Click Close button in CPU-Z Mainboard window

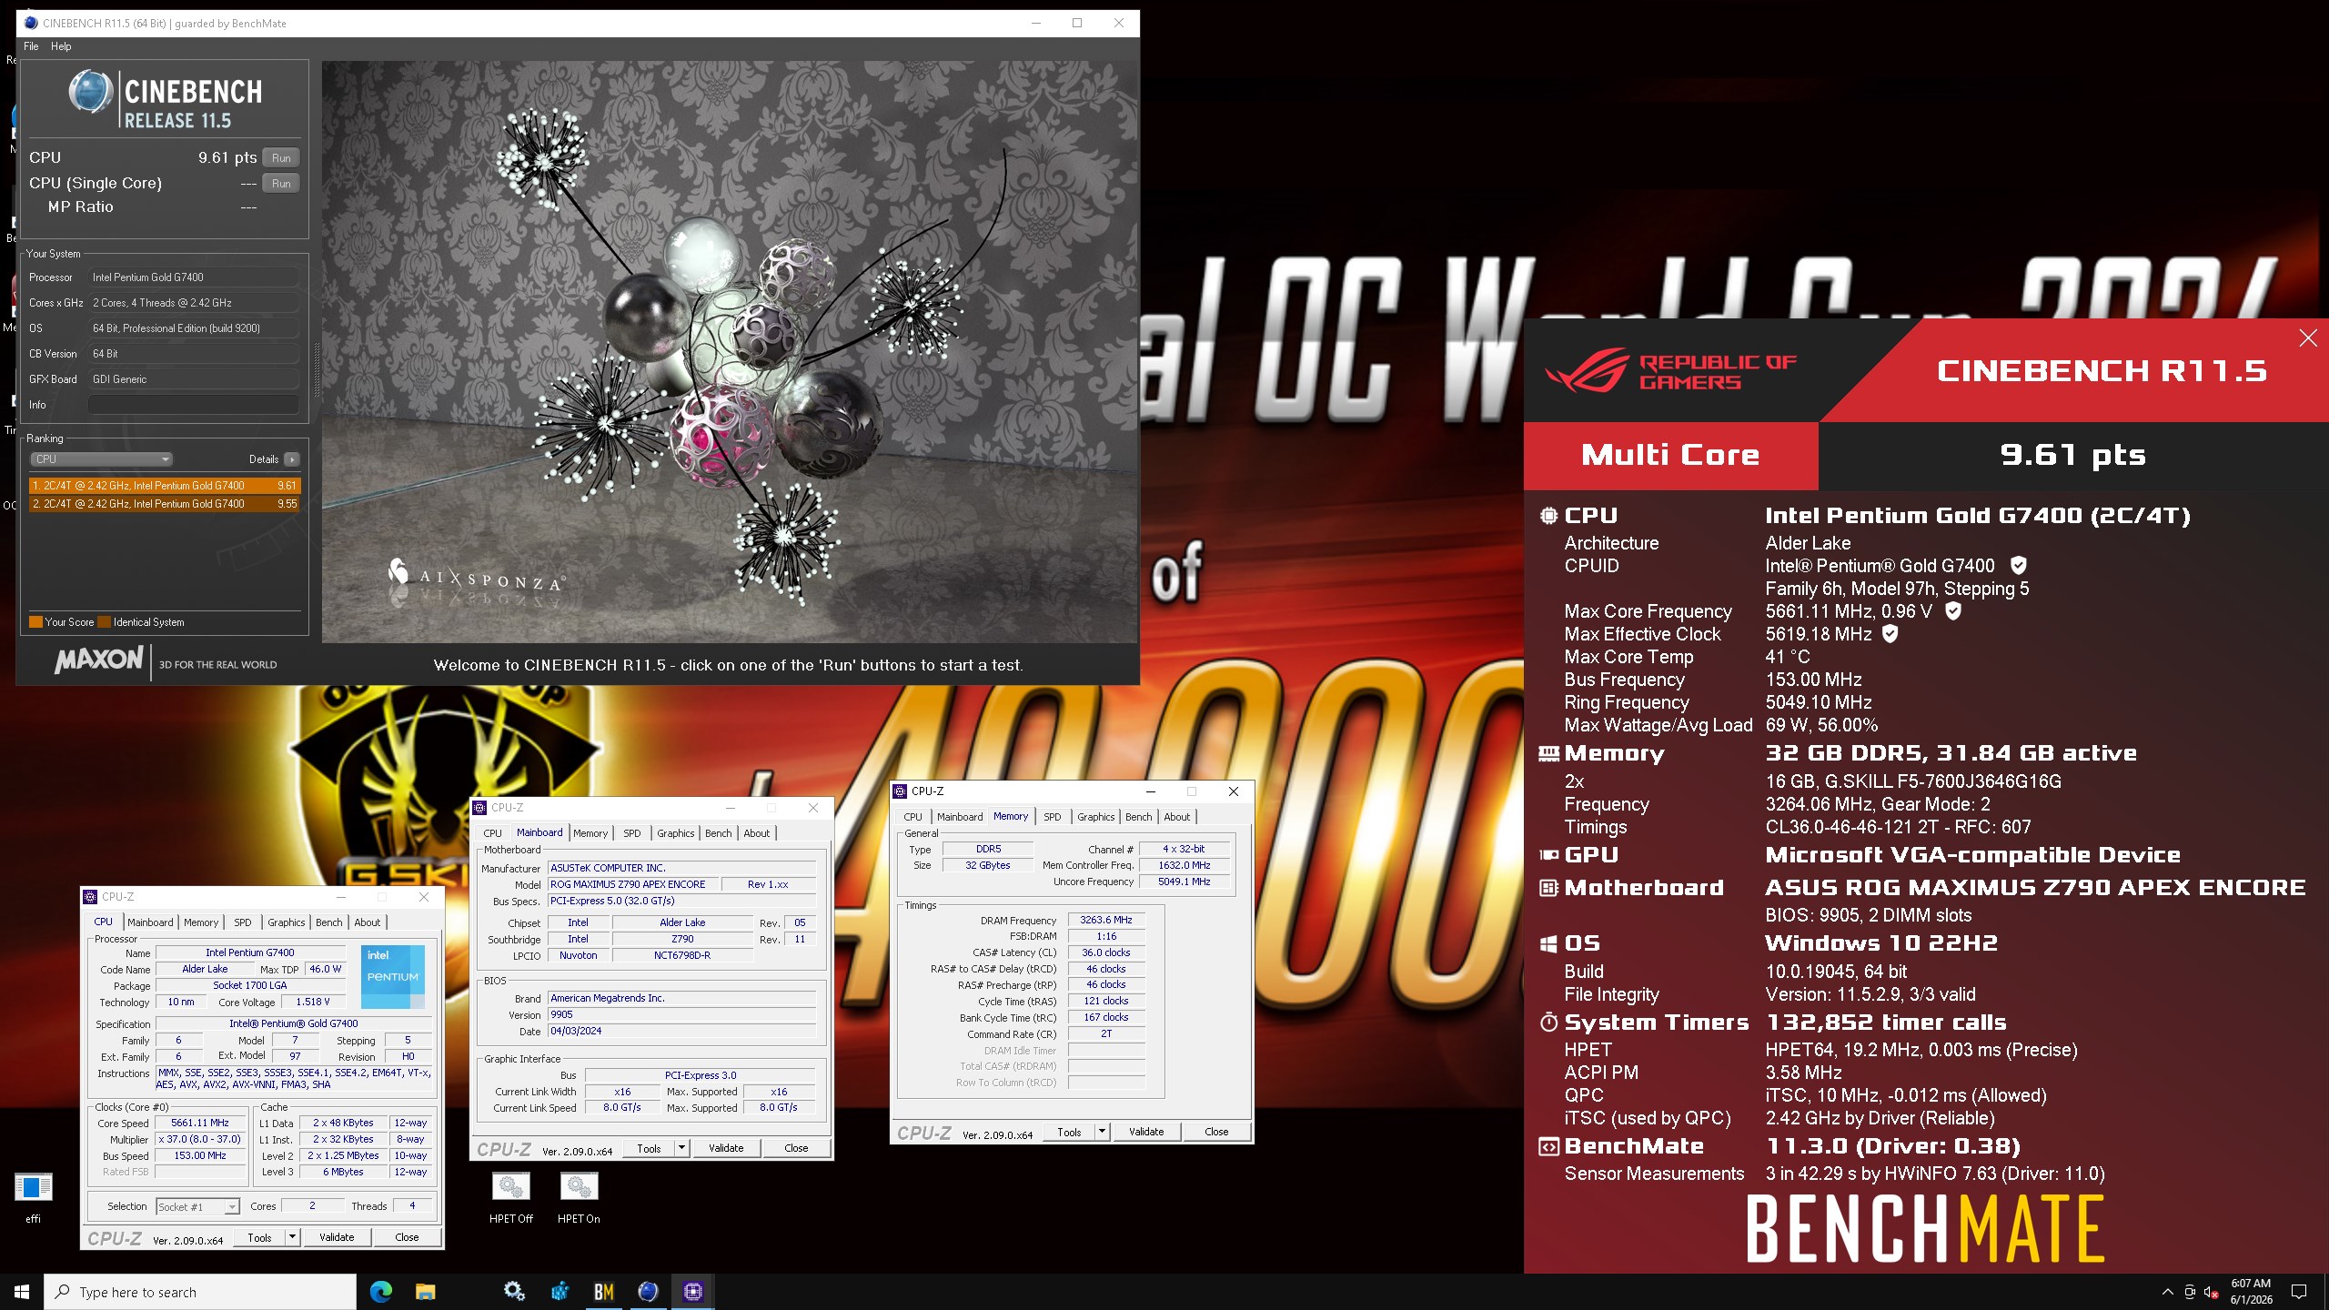click(796, 1148)
